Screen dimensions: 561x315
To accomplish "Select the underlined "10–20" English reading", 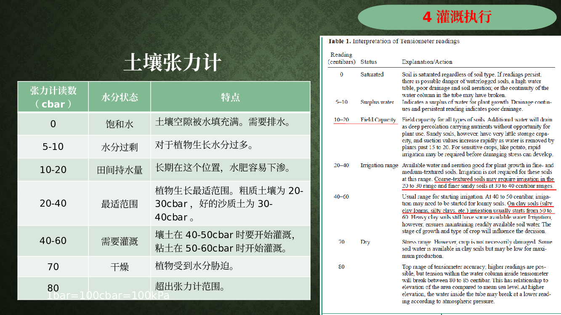I will [341, 120].
